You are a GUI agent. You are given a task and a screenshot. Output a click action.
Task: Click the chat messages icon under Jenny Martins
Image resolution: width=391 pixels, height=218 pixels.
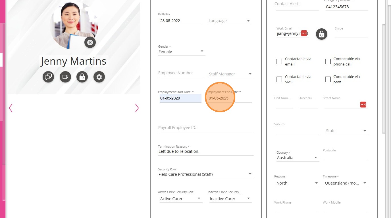pos(48,77)
